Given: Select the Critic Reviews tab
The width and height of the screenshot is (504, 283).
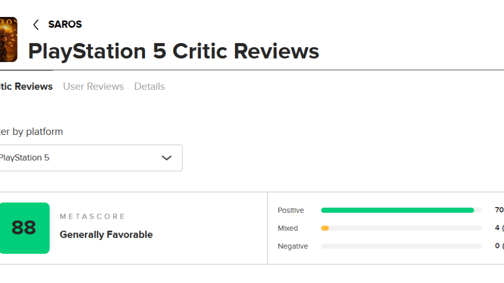Looking at the screenshot, I should [27, 87].
